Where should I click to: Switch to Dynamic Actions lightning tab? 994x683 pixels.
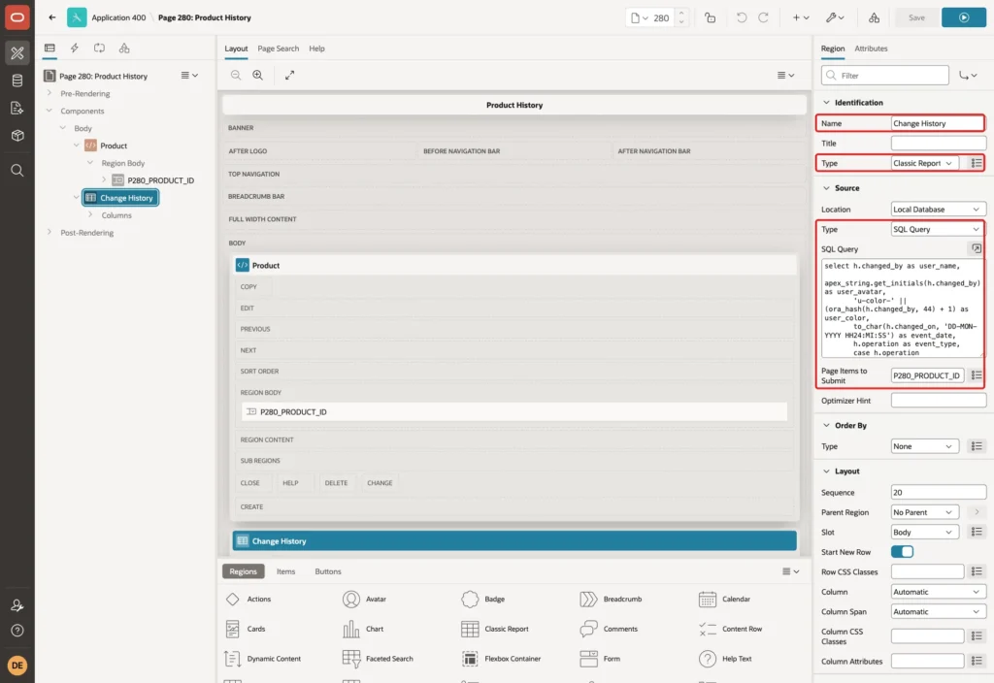click(74, 49)
